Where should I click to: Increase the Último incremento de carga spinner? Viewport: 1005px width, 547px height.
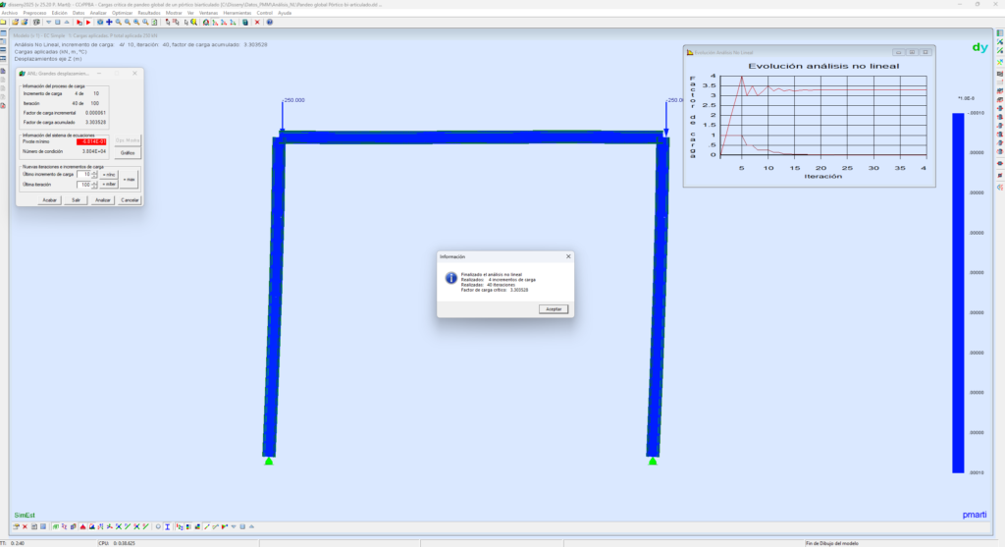tap(95, 172)
